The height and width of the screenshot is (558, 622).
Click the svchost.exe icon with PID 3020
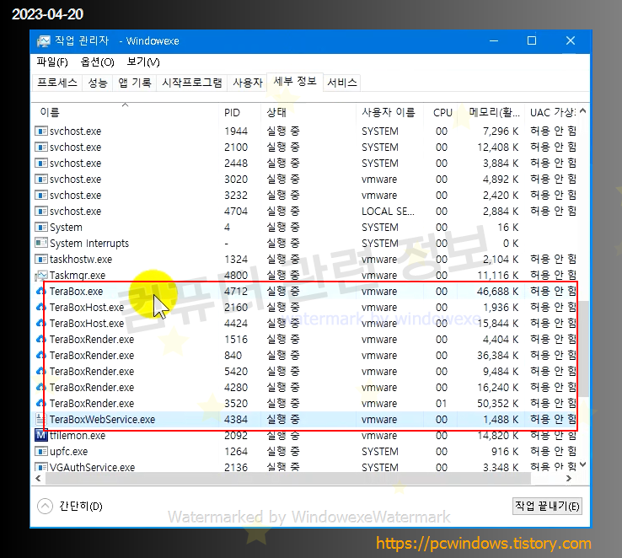click(x=40, y=179)
